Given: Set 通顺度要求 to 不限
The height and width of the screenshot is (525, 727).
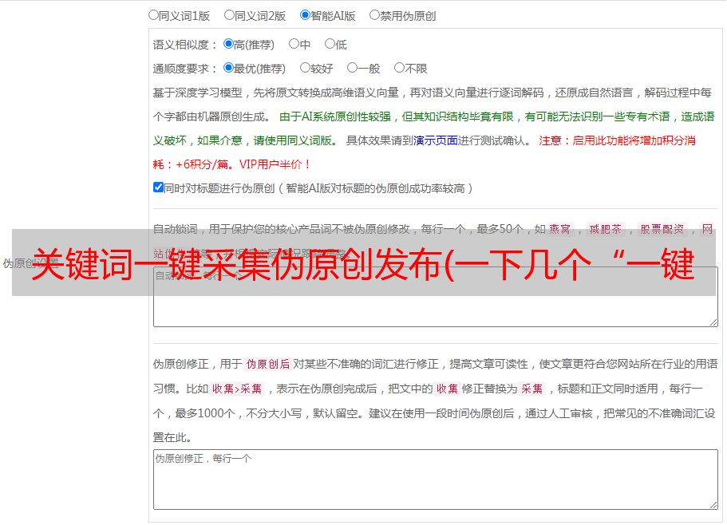Looking at the screenshot, I should point(399,68).
